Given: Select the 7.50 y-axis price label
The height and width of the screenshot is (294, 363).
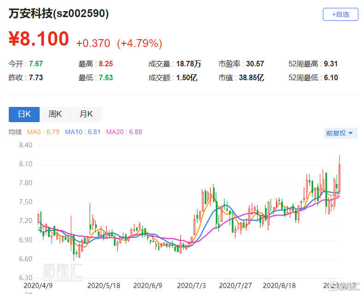Looking at the screenshot, I should [x=25, y=202].
